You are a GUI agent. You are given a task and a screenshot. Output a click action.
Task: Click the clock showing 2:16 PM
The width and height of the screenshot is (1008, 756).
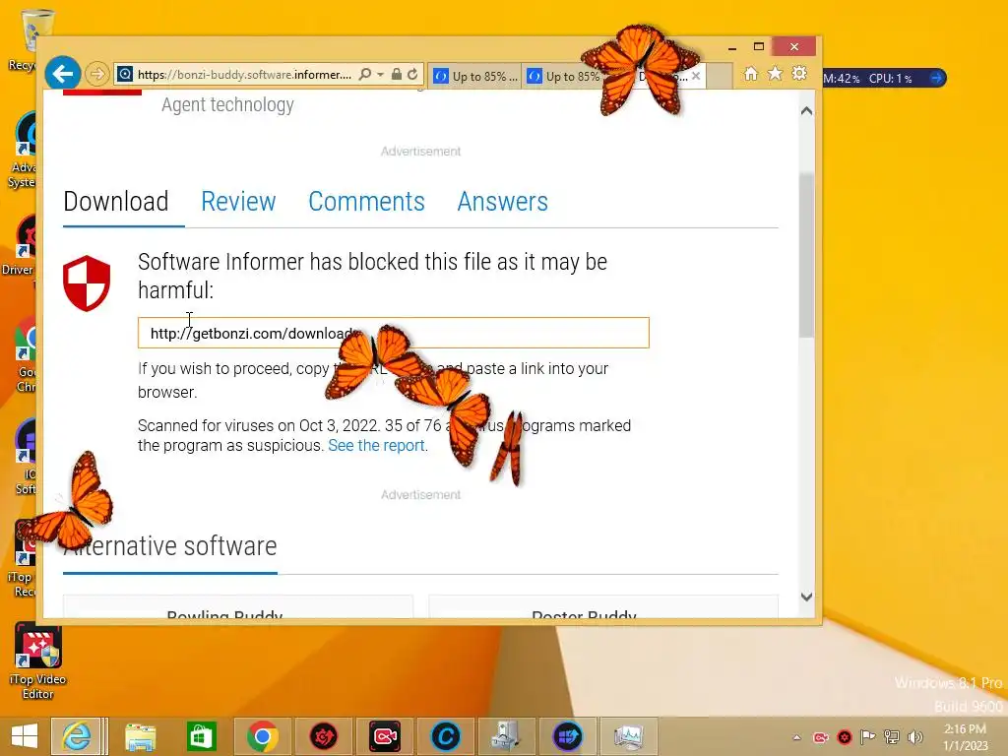pyautogui.click(x=965, y=729)
